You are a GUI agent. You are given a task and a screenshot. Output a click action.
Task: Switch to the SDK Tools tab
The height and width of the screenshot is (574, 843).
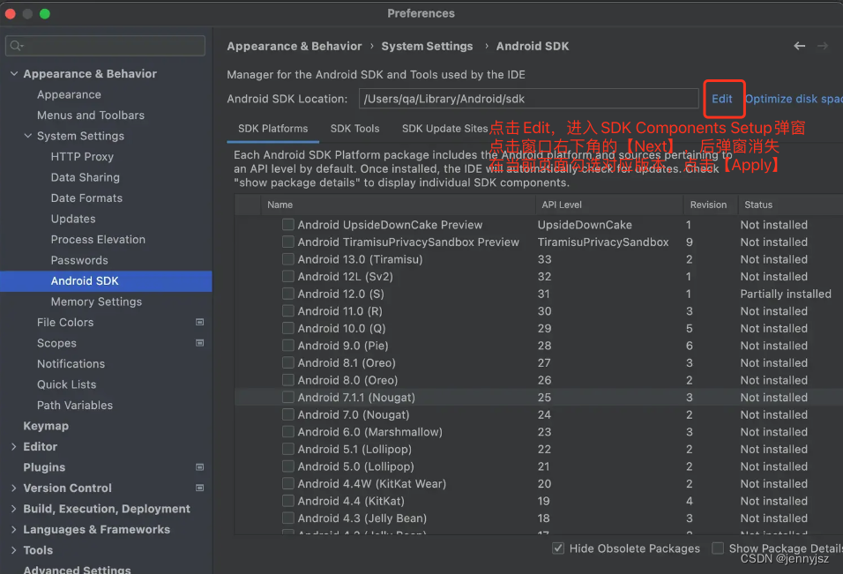354,128
